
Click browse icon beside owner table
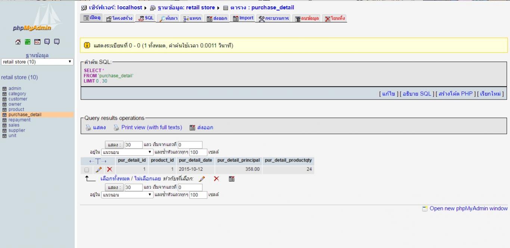(4, 104)
